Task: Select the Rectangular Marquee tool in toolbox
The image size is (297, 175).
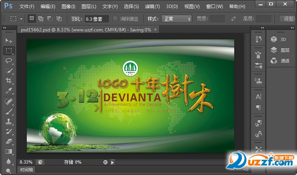Action: (x=9, y=51)
